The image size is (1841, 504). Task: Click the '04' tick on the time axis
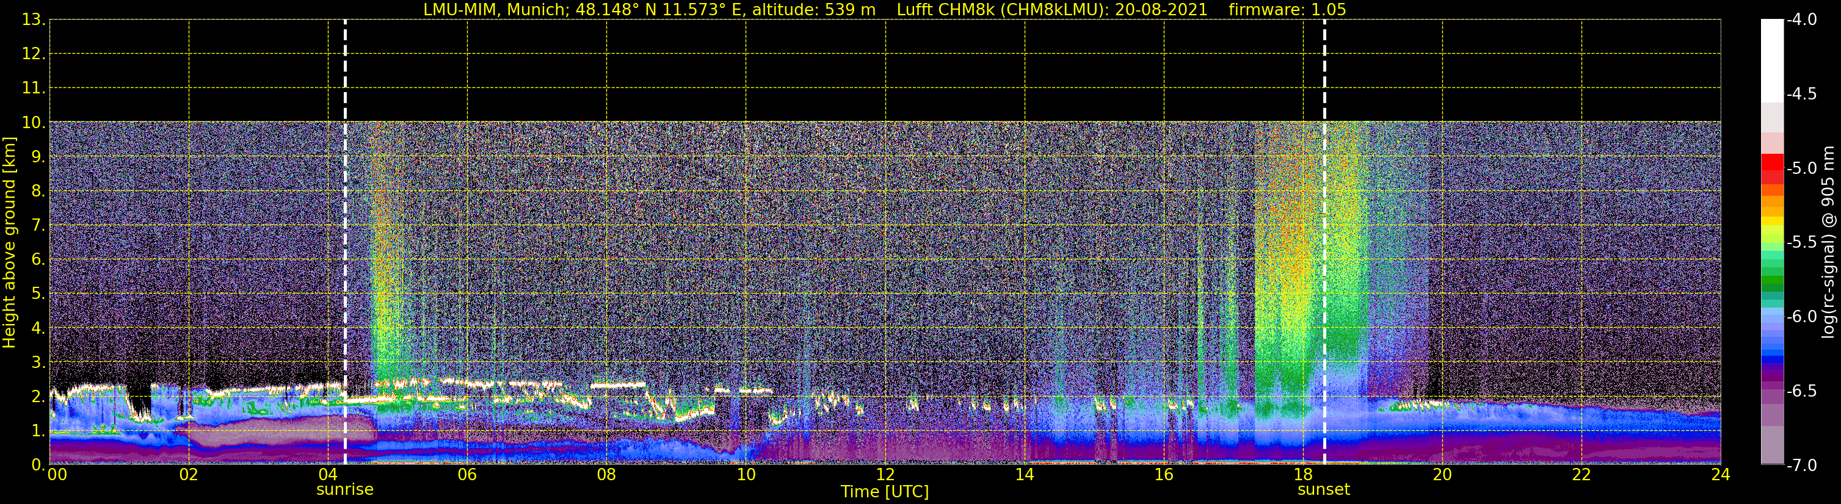point(328,475)
